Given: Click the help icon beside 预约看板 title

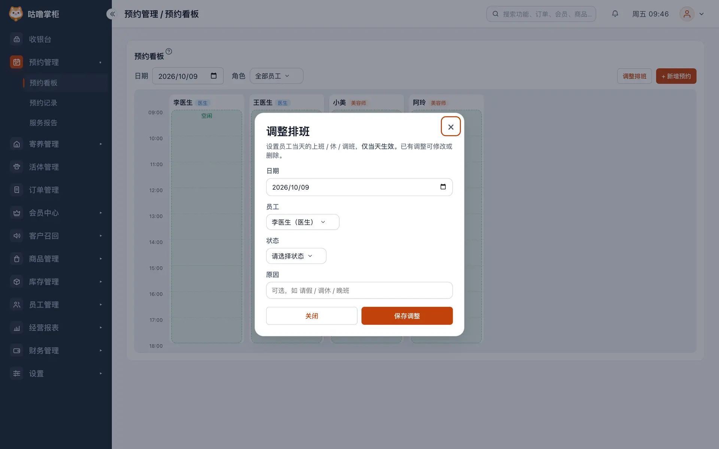Looking at the screenshot, I should (169, 51).
